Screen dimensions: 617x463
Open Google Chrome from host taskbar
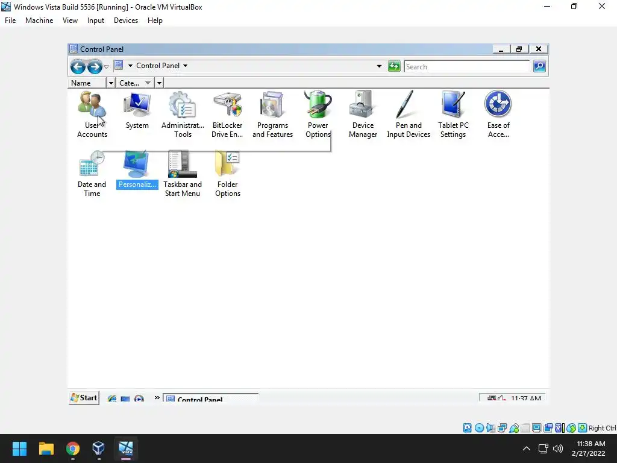pos(73,449)
